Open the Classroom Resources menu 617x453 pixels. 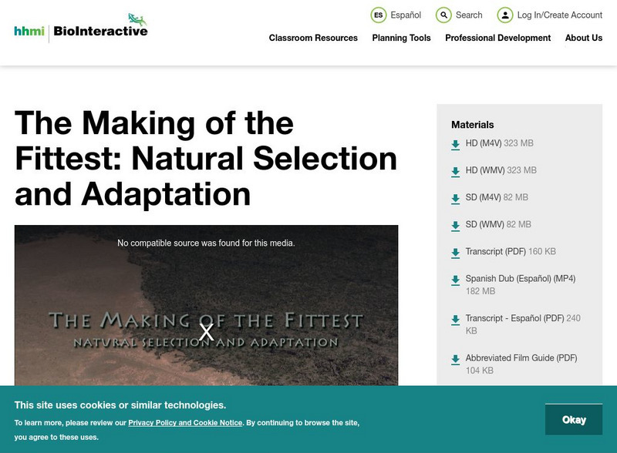312,37
